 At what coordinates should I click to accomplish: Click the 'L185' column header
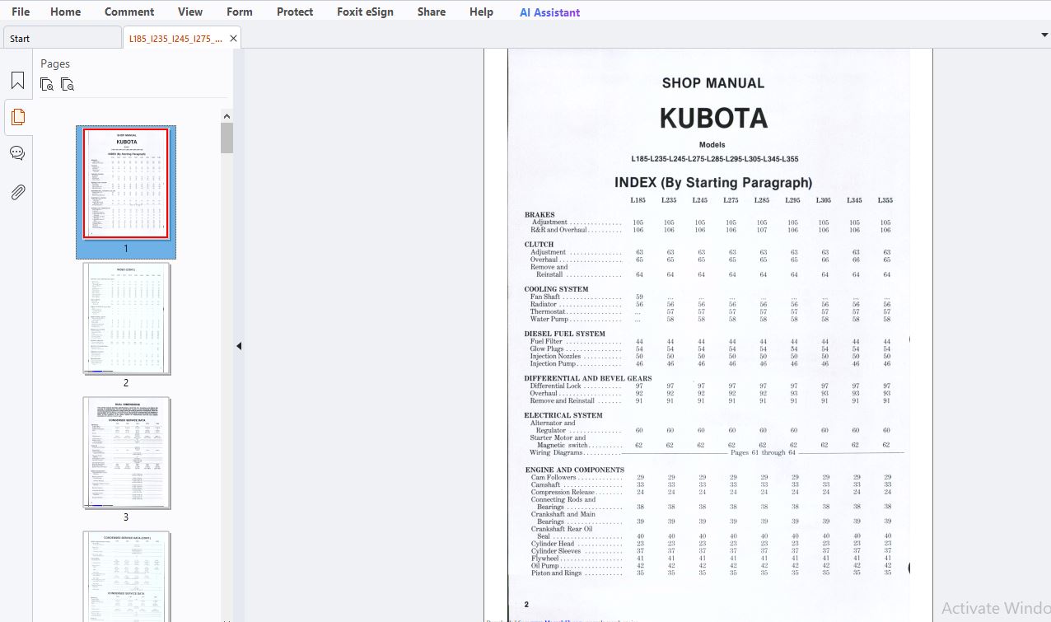coord(638,200)
